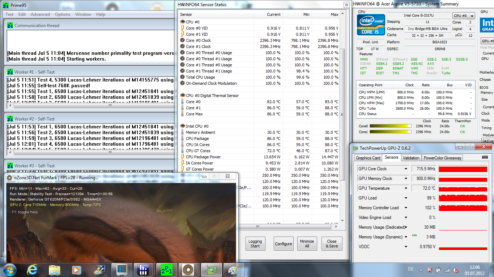
Task: Click FurMark title bar icon
Action: click(x=9, y=177)
